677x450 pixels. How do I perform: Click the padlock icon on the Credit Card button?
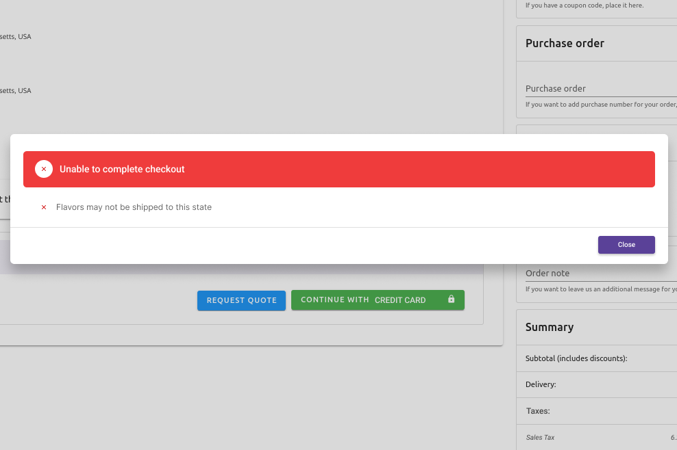coord(451,300)
